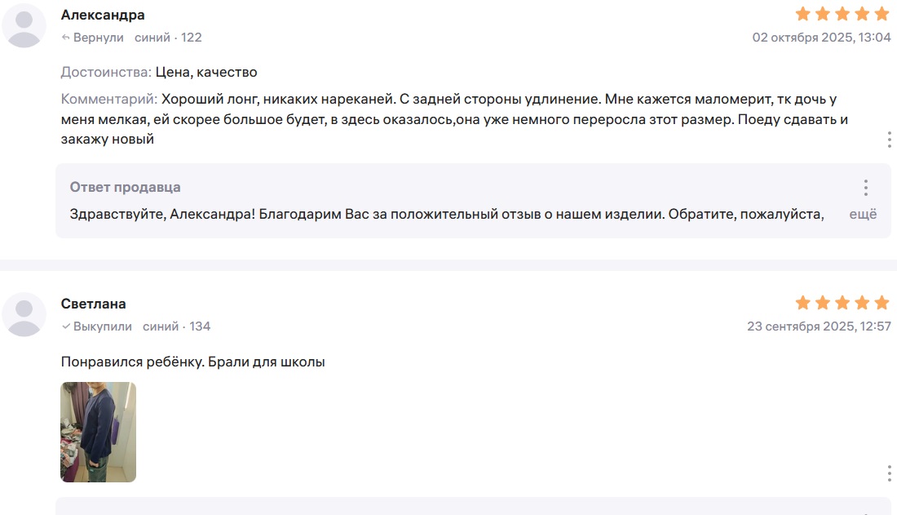The width and height of the screenshot is (897, 515).
Task: Click the date 23 сентября 2025, 12:57
Action: (x=819, y=326)
